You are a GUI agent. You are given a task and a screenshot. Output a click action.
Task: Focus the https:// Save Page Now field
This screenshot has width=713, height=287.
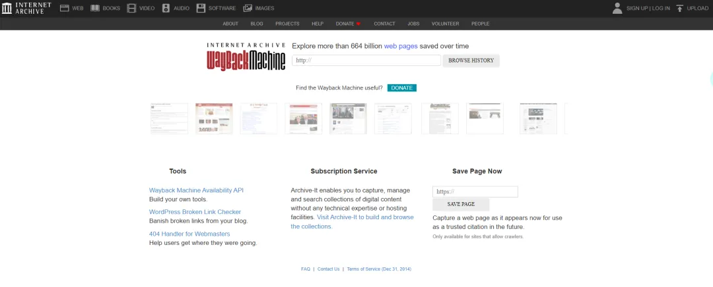coord(475,192)
